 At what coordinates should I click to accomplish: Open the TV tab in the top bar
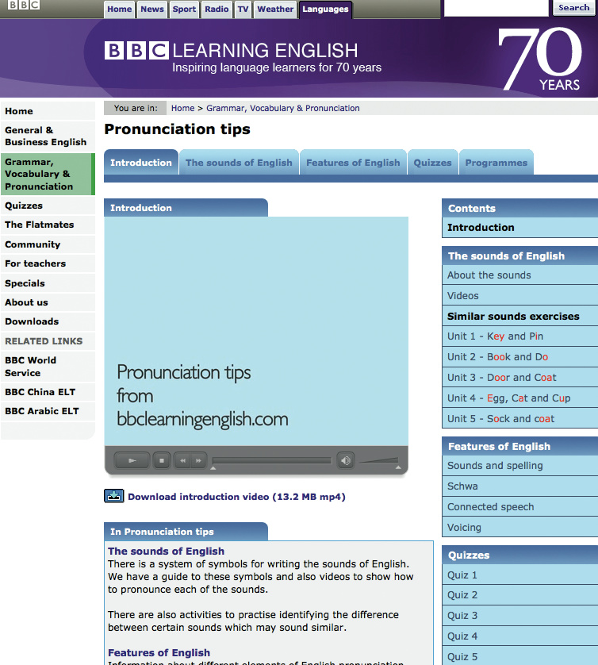pyautogui.click(x=243, y=10)
